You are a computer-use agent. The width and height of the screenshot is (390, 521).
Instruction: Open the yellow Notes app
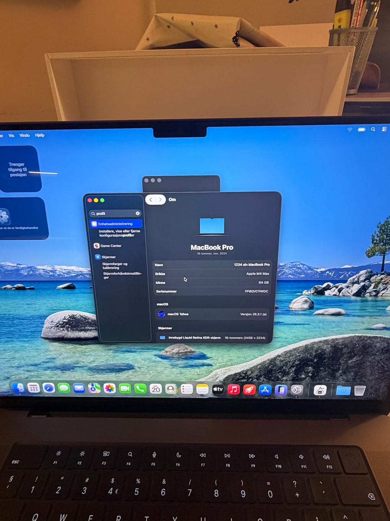pos(202,389)
